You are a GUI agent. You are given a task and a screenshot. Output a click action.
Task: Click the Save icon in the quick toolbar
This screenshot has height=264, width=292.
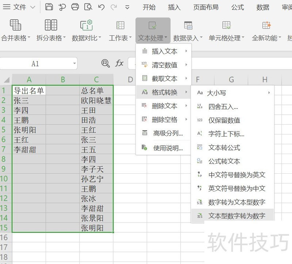tap(49, 7)
